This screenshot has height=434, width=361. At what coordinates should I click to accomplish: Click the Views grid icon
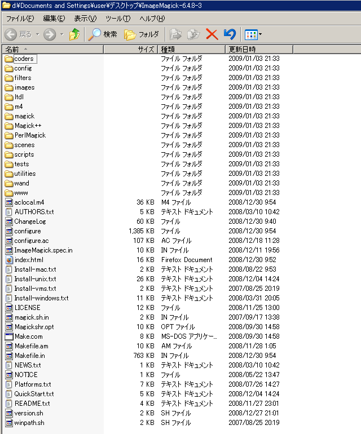click(x=251, y=34)
